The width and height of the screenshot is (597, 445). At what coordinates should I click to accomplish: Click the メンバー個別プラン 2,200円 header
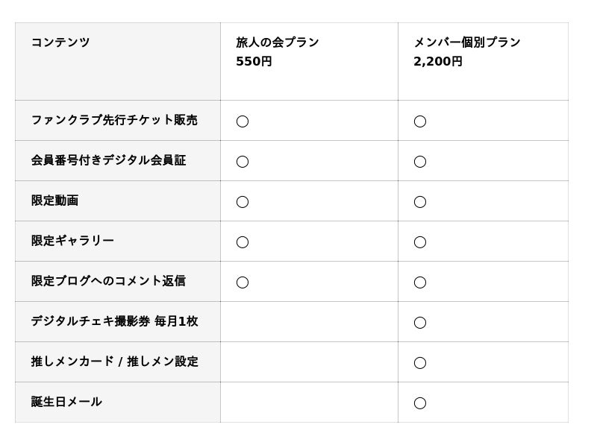pos(466,51)
